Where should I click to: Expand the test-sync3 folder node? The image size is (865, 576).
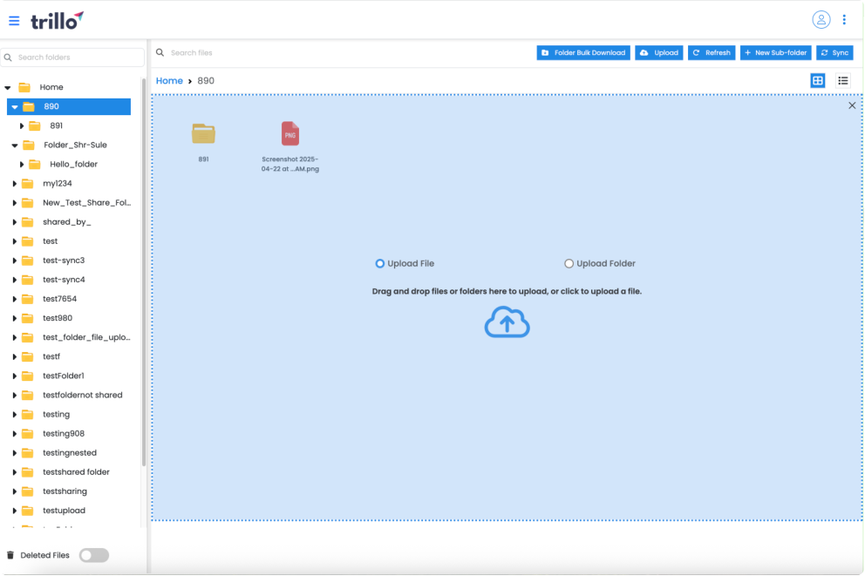point(14,261)
